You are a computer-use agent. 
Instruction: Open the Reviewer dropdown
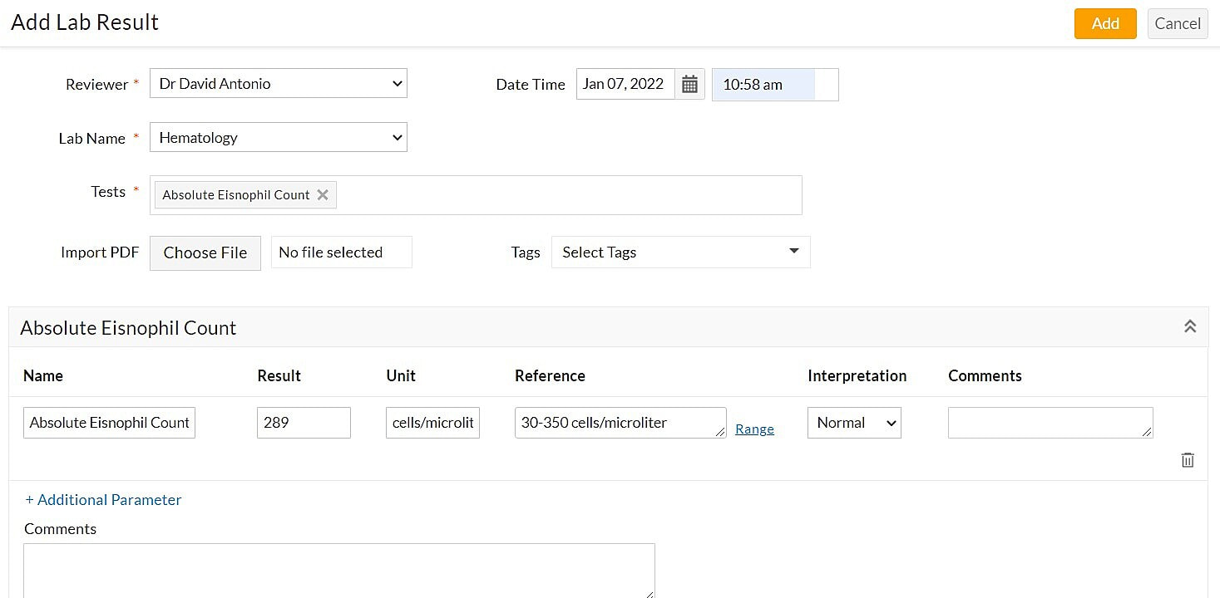278,84
